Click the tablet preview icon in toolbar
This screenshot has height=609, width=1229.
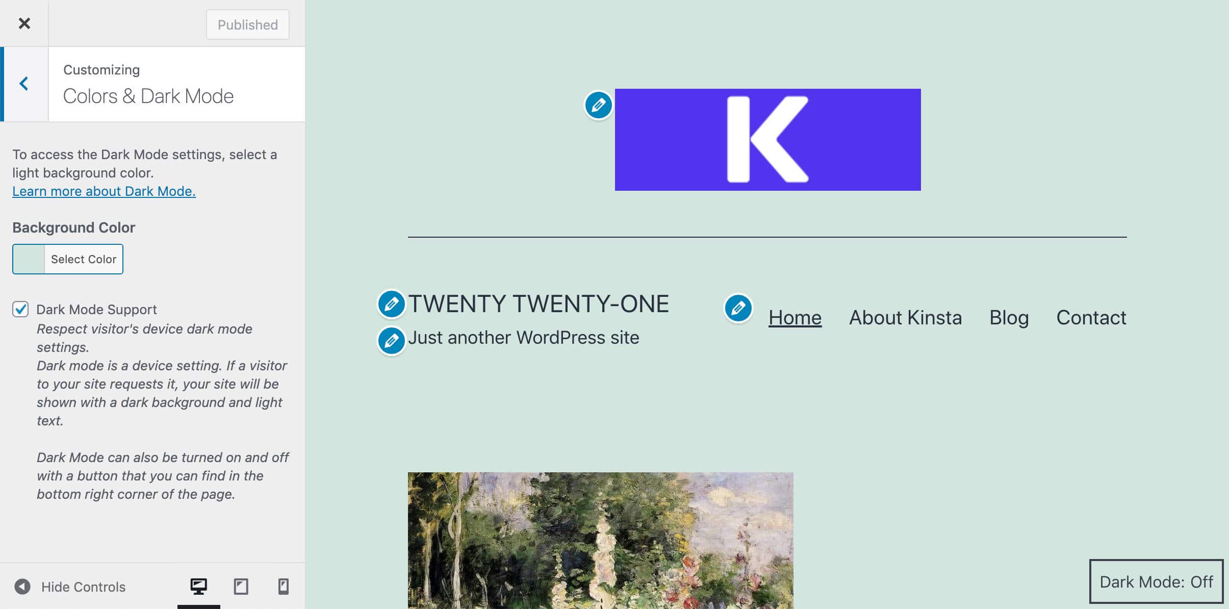click(x=241, y=586)
